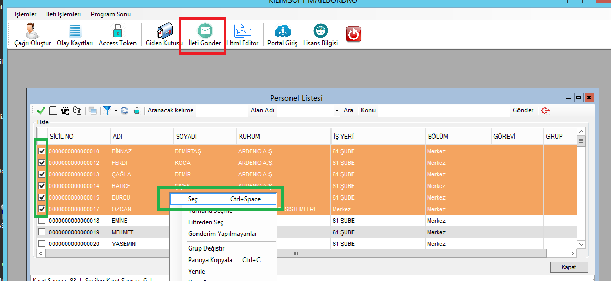Open Giden Kutusu outbox

(164, 35)
